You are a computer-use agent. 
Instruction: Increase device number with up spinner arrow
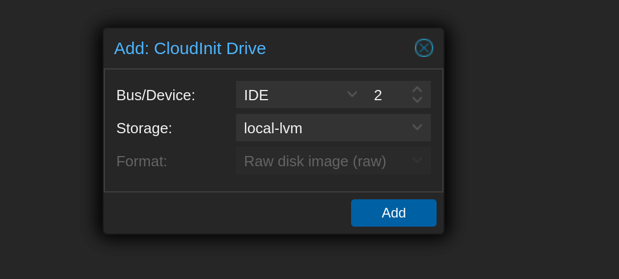(417, 89)
